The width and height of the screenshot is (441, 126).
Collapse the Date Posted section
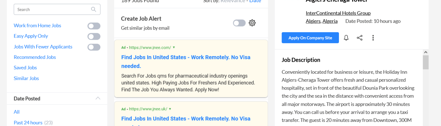(x=98, y=98)
